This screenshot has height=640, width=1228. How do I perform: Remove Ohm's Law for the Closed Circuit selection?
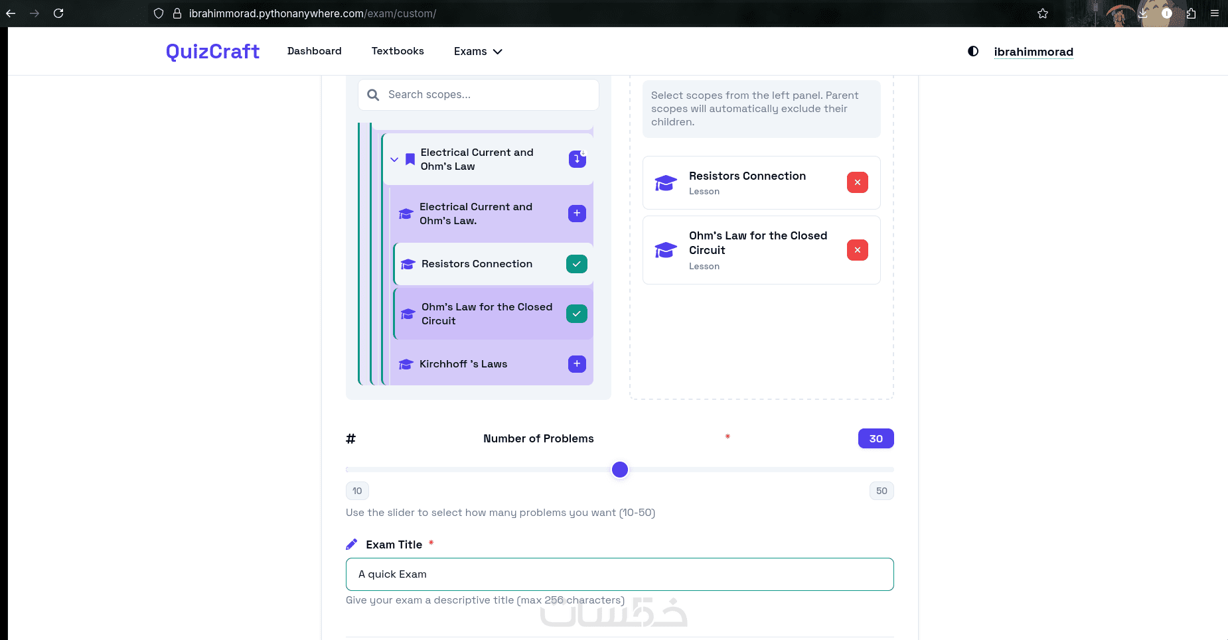pos(858,250)
